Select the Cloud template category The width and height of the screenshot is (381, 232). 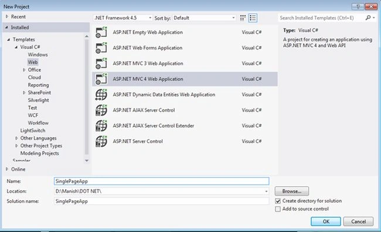[x=34, y=78]
